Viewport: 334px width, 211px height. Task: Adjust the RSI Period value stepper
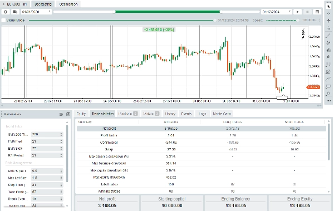pyautogui.click(x=61, y=155)
